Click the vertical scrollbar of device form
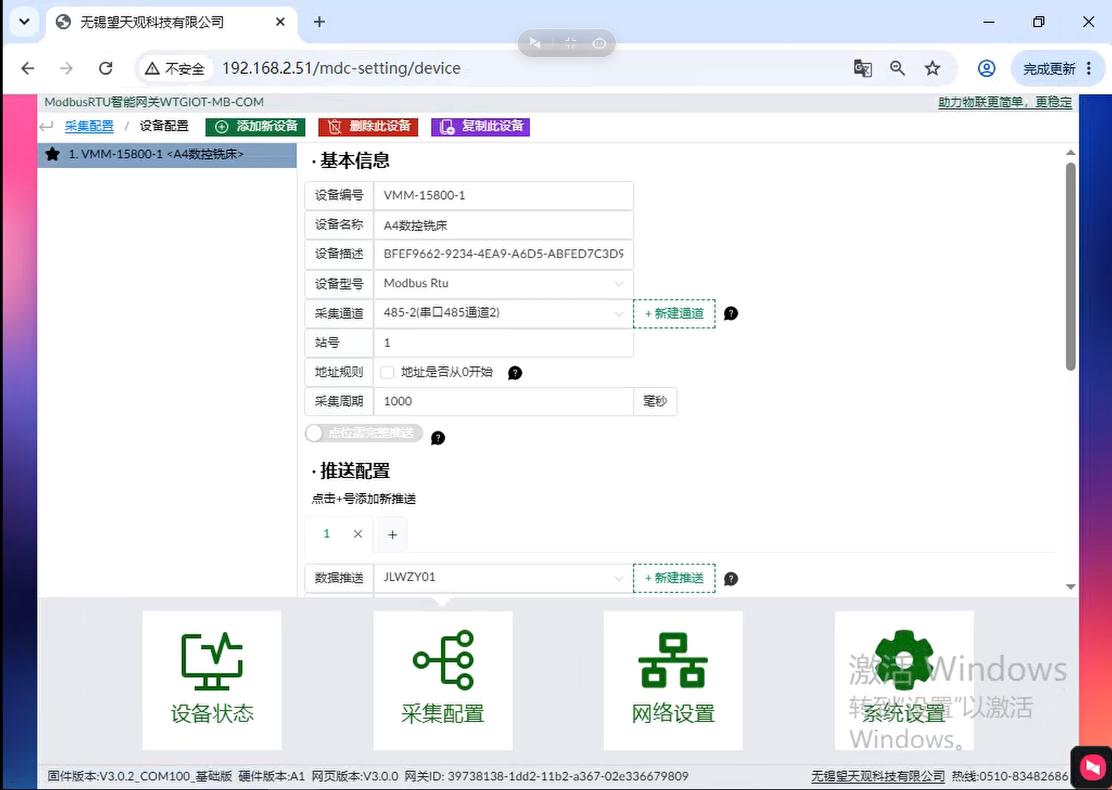 coord(1070,267)
